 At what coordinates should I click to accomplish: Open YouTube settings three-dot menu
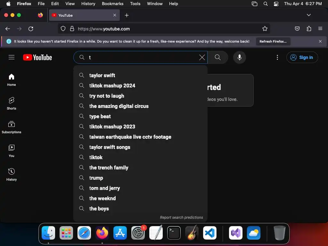point(277,57)
